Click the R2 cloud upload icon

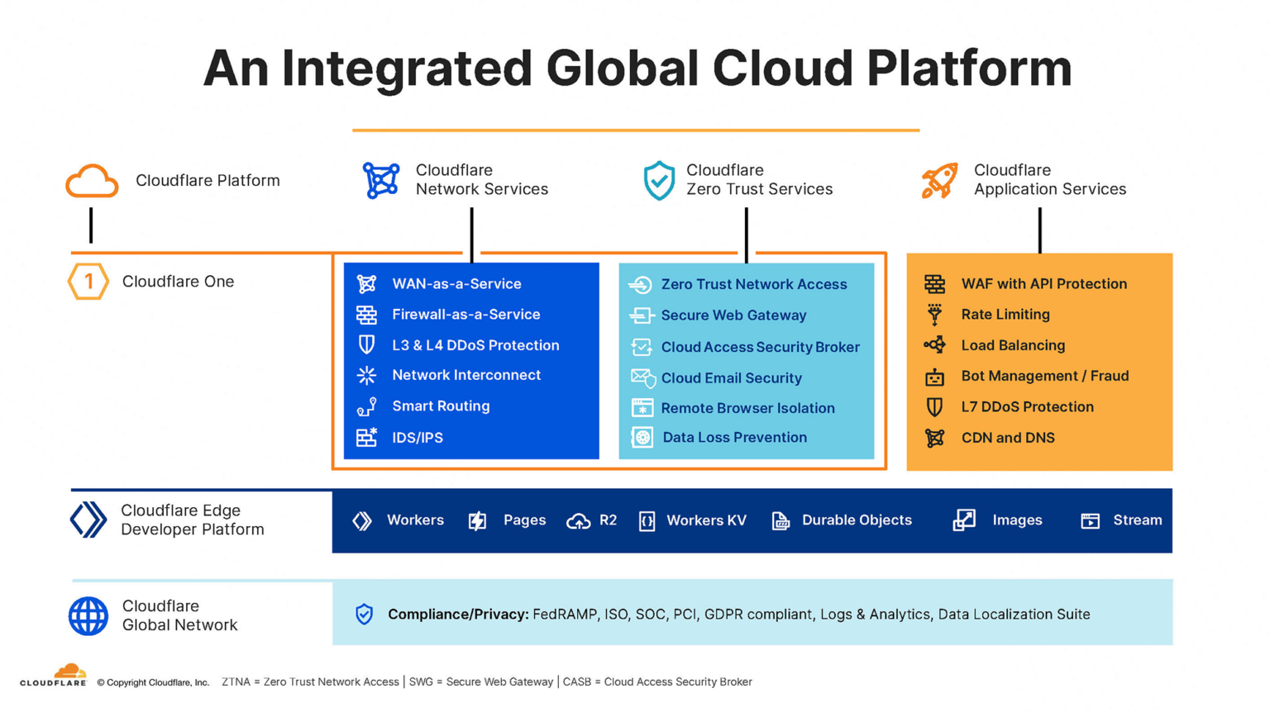point(578,521)
